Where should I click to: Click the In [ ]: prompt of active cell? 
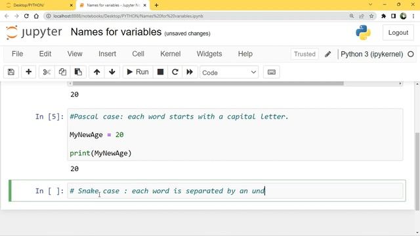coord(50,191)
